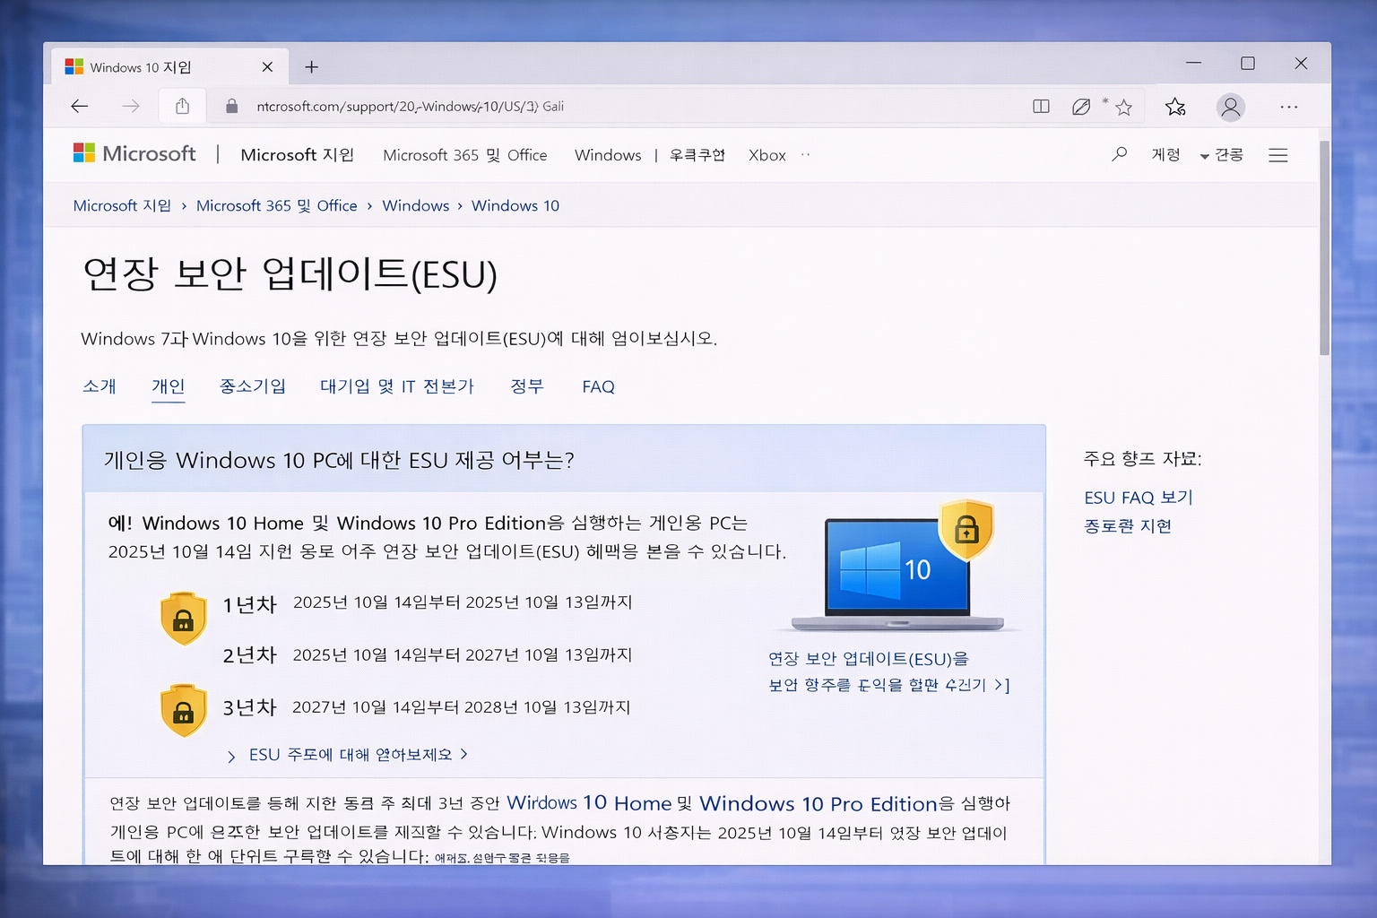Click the search magnifier icon
1377x918 pixels.
click(1119, 154)
